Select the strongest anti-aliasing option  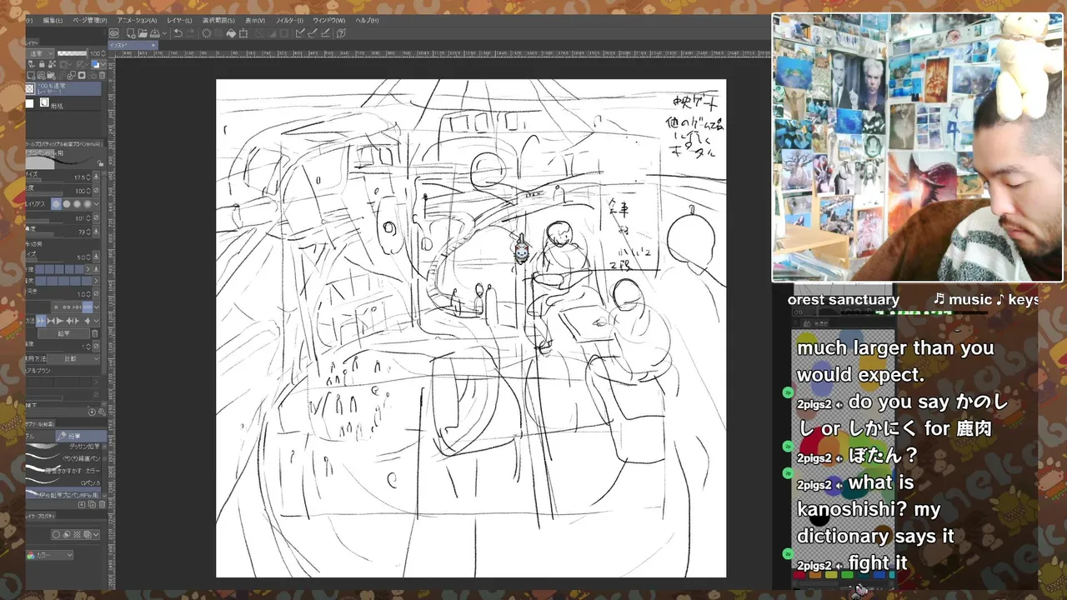click(x=88, y=204)
